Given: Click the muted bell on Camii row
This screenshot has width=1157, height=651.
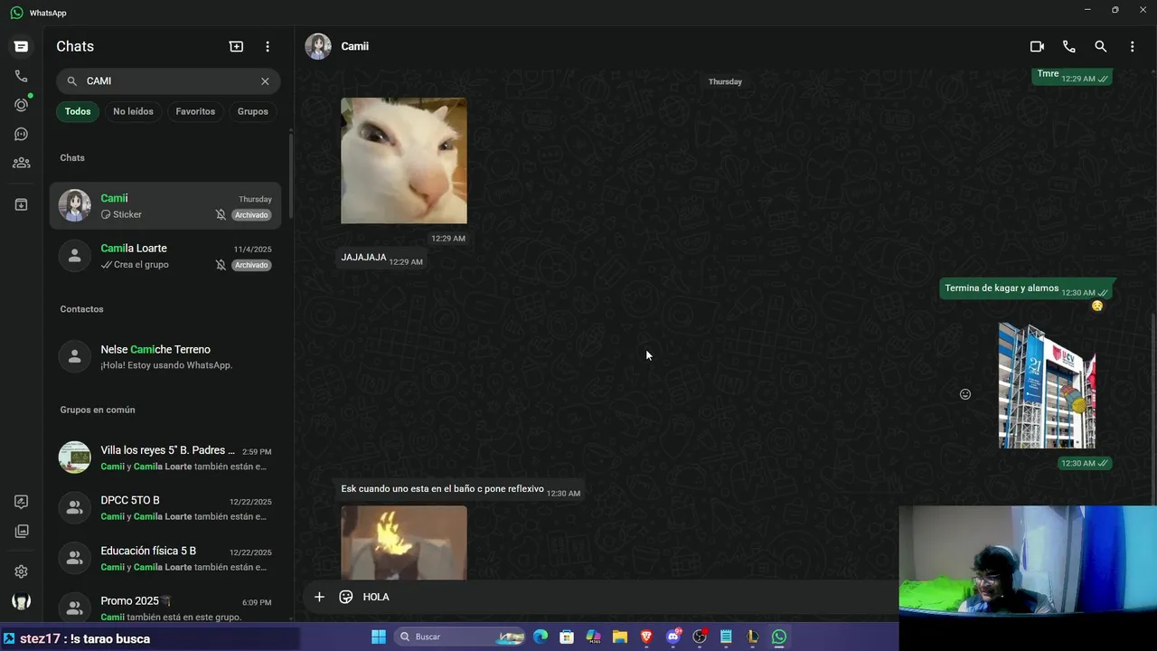Looking at the screenshot, I should (221, 215).
